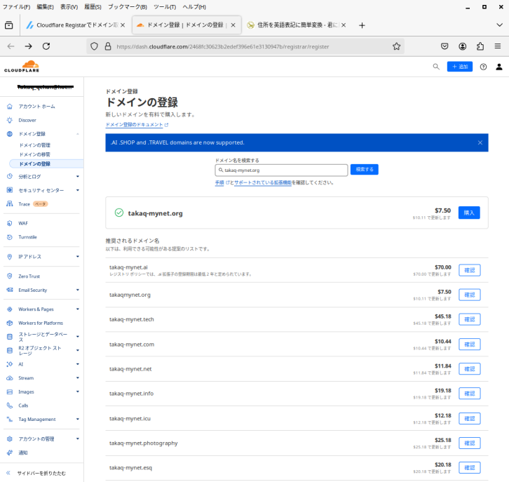Dismiss the .AI .SHOP .TRAVEL banner
The height and width of the screenshot is (482, 509).
click(x=480, y=142)
